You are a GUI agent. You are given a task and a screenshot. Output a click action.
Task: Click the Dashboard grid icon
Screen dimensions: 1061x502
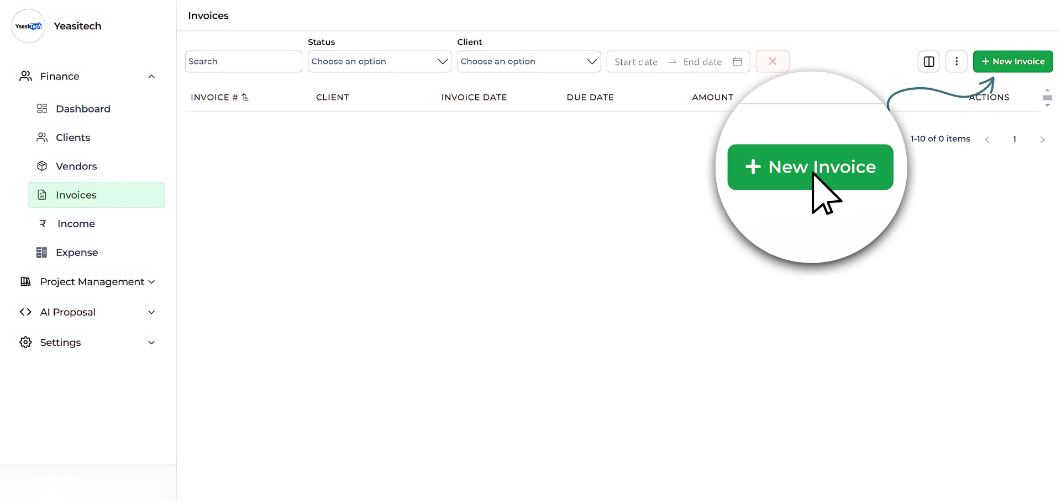(x=42, y=109)
